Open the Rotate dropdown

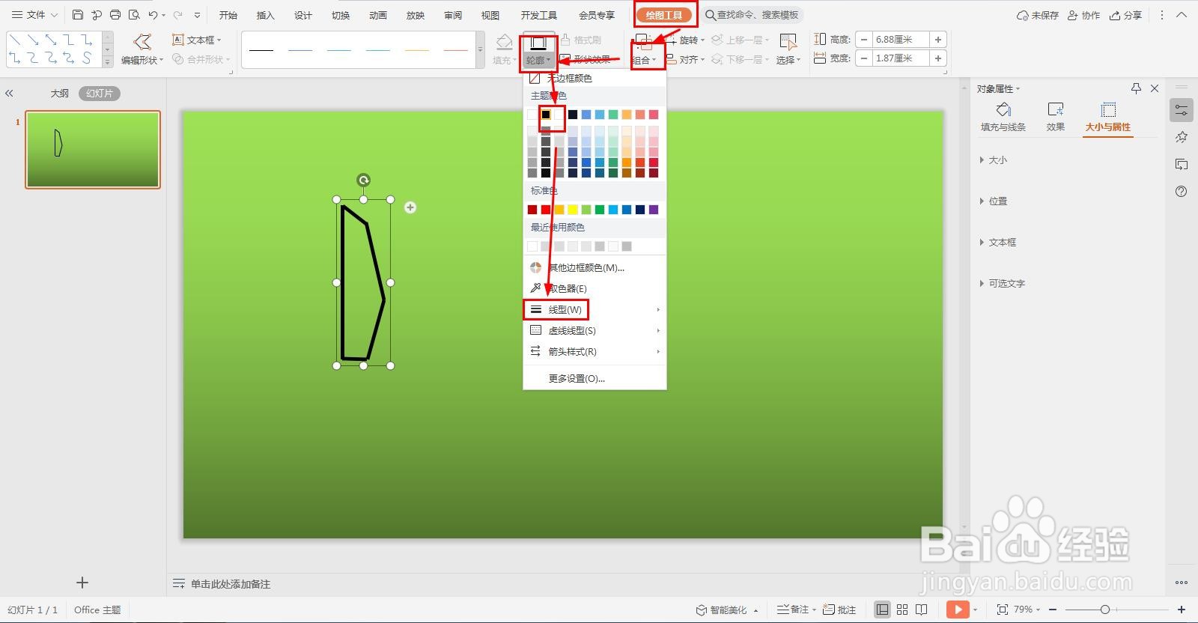(686, 40)
